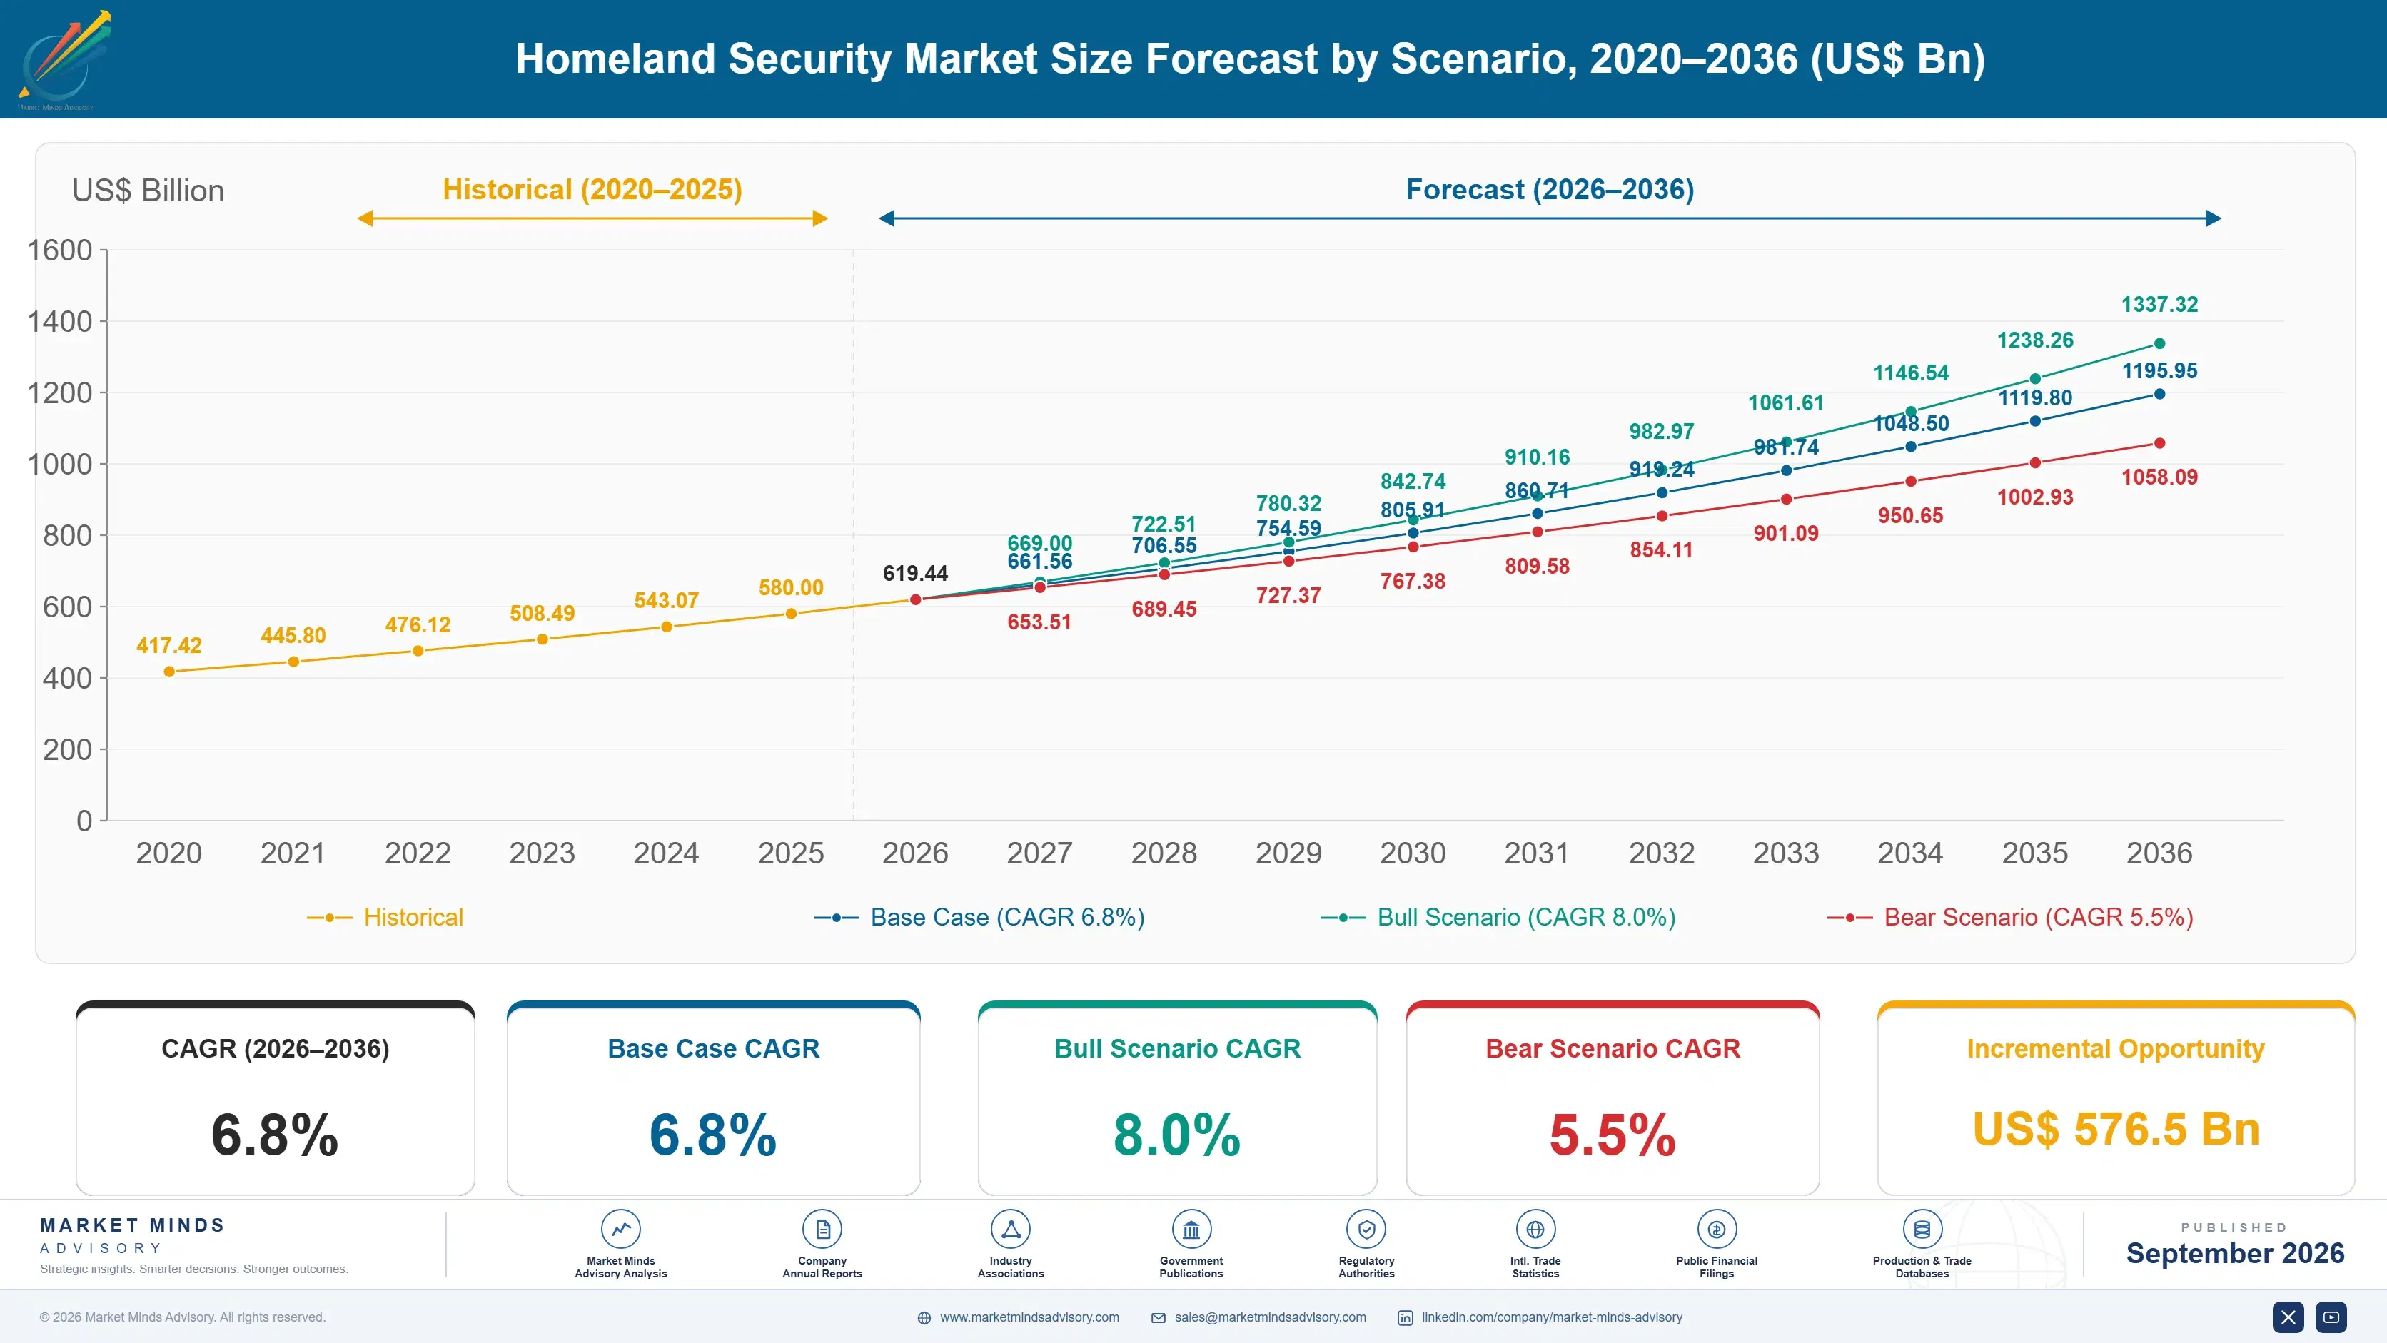Toggle the Bear Scenario (CAGR 5.5%) legend entry
The image size is (2387, 1343).
point(2011,917)
